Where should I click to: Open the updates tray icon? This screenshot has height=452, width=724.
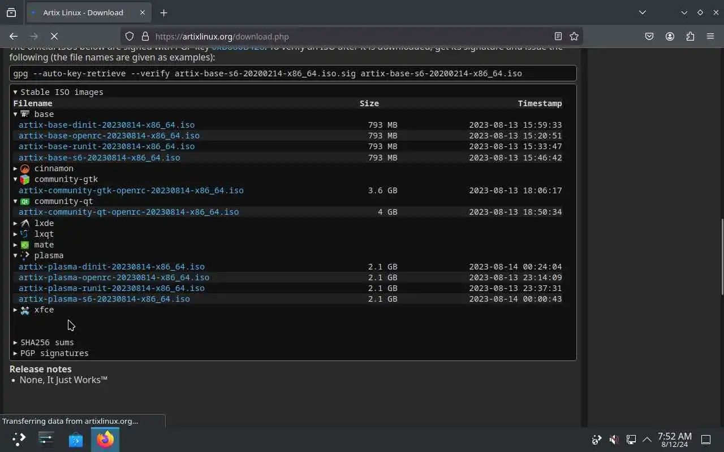point(597,439)
